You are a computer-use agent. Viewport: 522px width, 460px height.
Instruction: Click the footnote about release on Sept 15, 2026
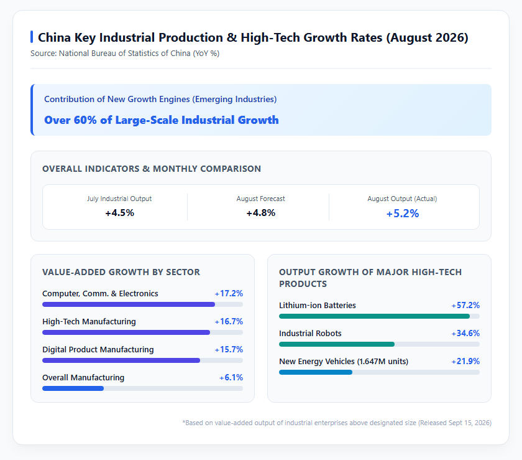(337, 423)
